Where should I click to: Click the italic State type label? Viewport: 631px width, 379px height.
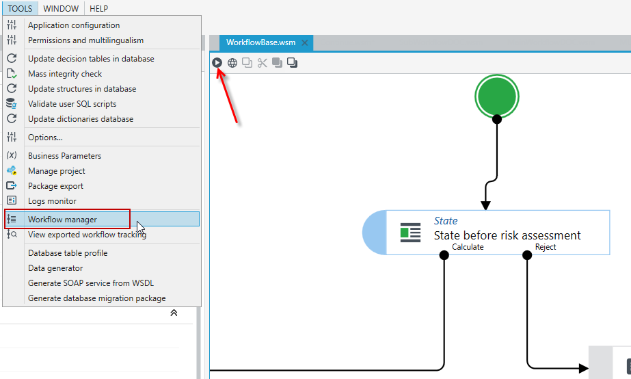point(446,221)
